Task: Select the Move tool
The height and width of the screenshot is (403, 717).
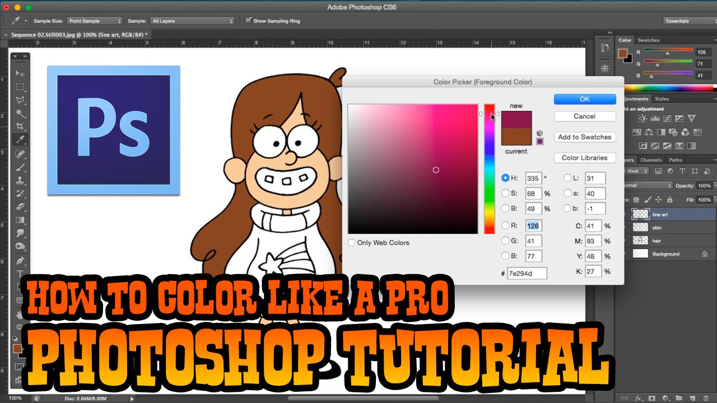Action: pos(20,73)
